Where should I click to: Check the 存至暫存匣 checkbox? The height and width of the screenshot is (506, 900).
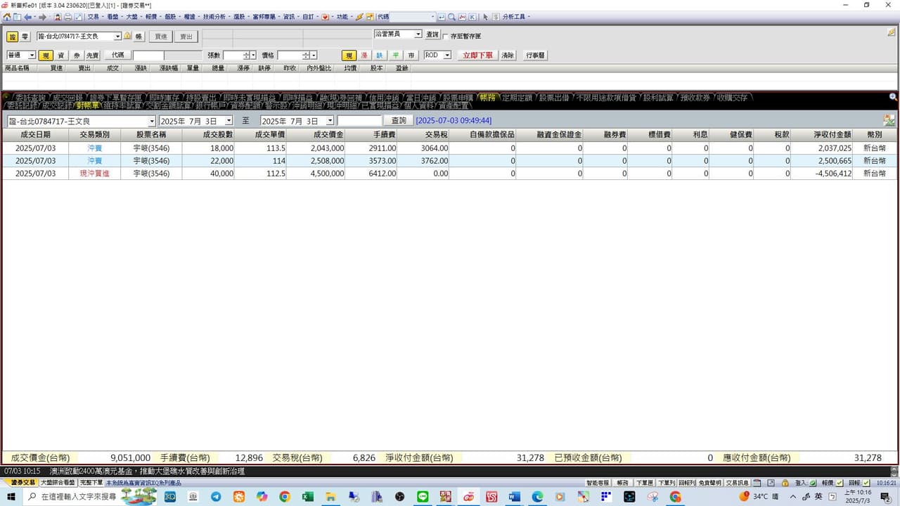pos(445,36)
